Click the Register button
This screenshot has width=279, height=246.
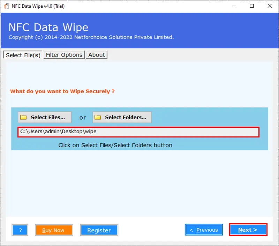[x=99, y=230]
